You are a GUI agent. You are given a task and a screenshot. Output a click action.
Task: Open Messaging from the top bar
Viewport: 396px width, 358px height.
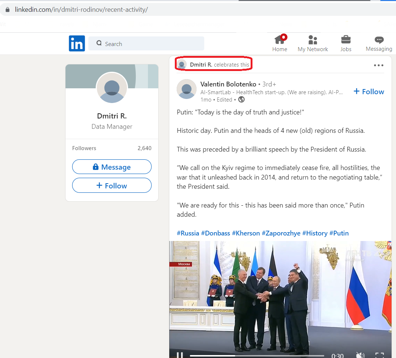point(379,43)
